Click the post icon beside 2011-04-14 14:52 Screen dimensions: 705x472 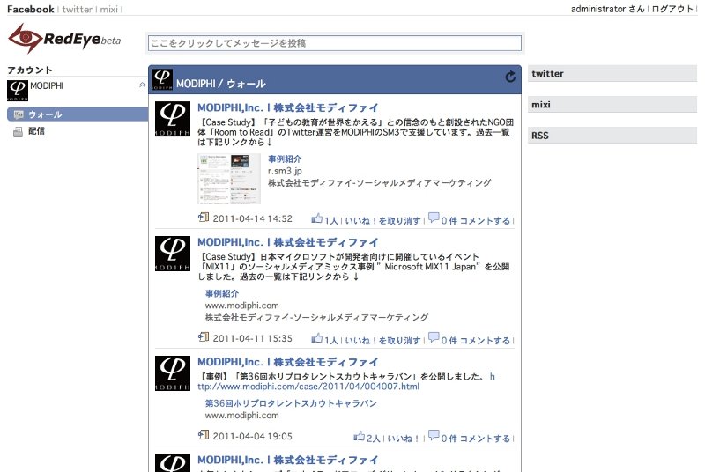(204, 218)
